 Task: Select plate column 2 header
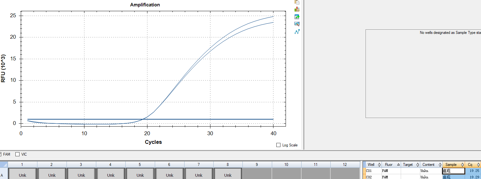point(52,165)
